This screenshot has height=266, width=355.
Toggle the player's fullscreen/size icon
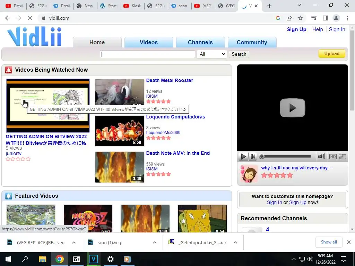point(342,157)
